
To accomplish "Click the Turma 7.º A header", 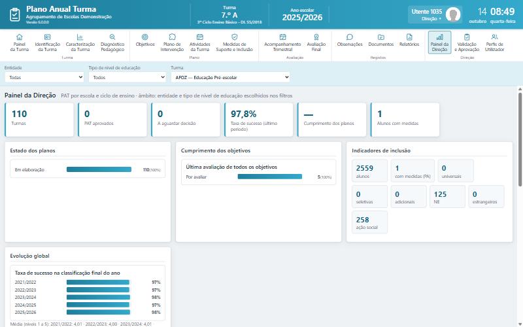I will point(229,14).
